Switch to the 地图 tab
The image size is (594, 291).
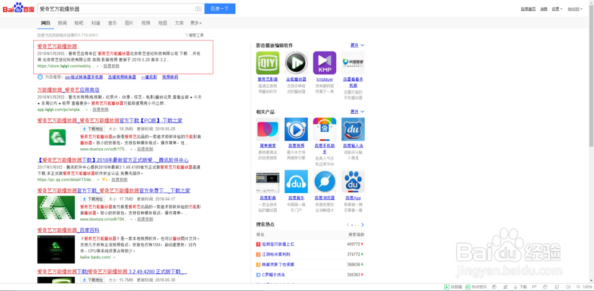(163, 23)
